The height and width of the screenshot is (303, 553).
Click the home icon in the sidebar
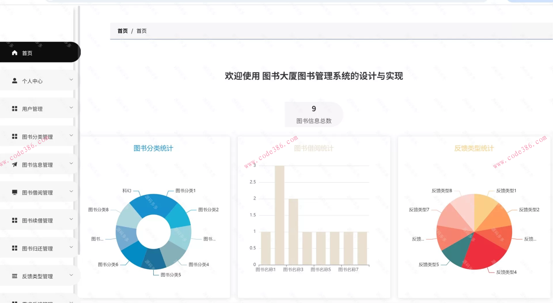15,53
